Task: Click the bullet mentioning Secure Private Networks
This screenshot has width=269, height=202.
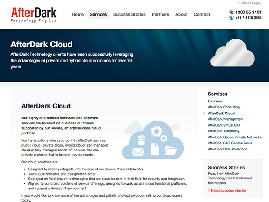Action: (86, 169)
